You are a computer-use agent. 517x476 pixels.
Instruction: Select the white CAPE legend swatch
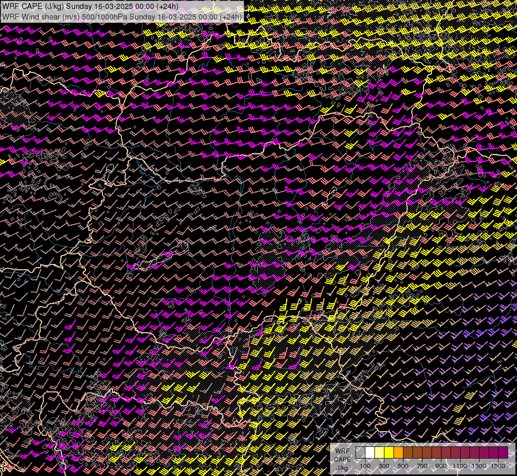tap(370, 452)
